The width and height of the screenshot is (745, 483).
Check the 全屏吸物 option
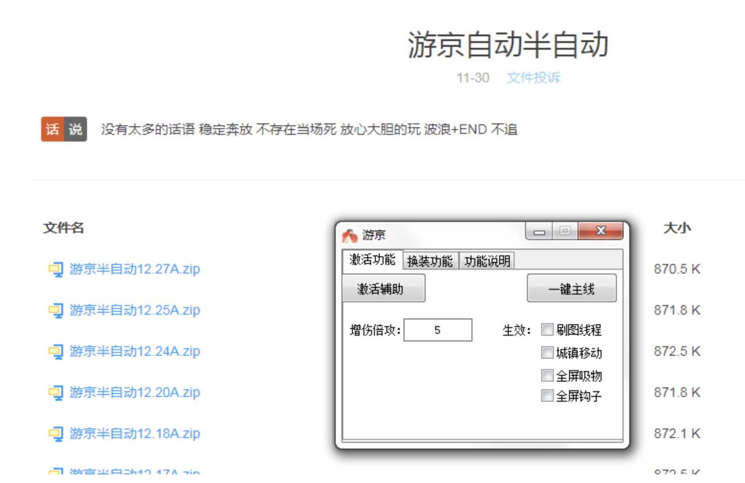tap(547, 375)
